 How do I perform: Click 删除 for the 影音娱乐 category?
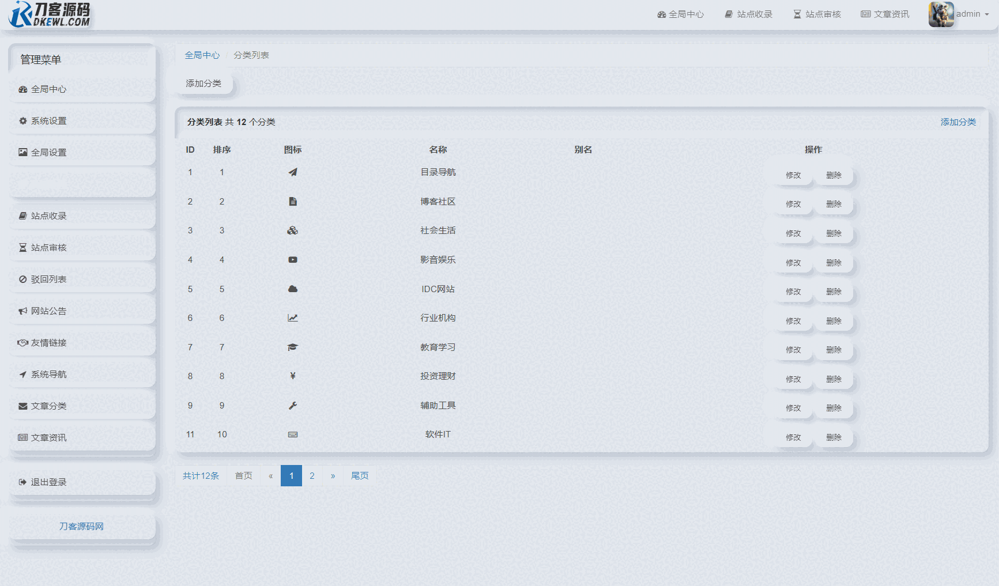[834, 263]
